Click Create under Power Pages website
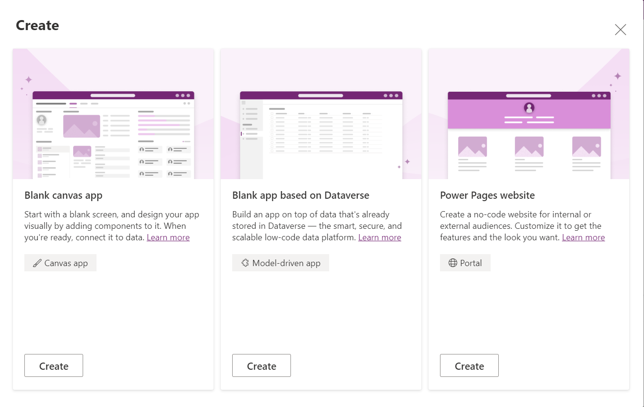 (x=469, y=365)
